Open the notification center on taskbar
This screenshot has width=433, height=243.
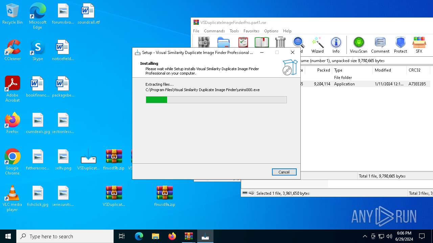pyautogui.click(x=422, y=236)
